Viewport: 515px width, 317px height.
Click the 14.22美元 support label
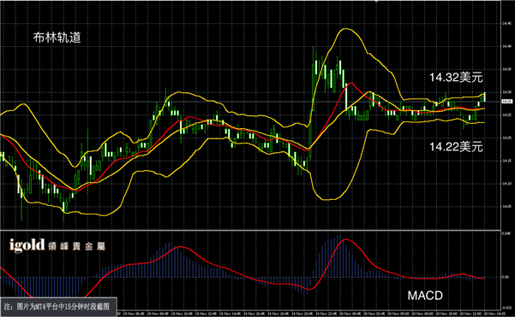[x=456, y=147]
